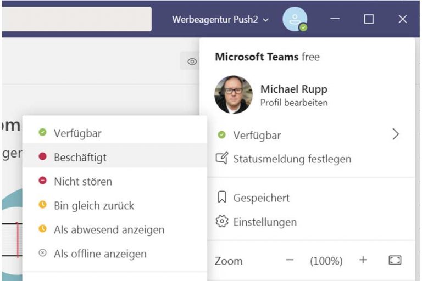This screenshot has height=281, width=422.
Task: Toggle full screen mode icon
Action: (395, 260)
